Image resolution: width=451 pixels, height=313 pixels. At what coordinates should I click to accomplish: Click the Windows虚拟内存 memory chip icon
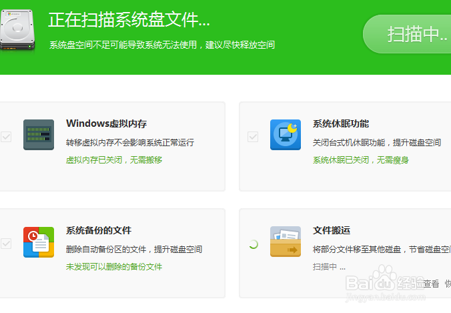point(39,135)
